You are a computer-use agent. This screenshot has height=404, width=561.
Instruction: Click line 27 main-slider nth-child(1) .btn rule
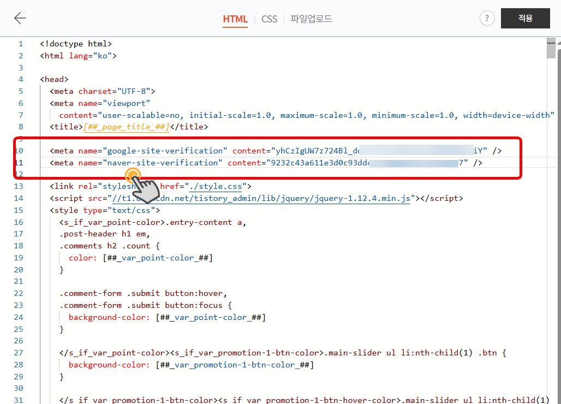pos(283,353)
